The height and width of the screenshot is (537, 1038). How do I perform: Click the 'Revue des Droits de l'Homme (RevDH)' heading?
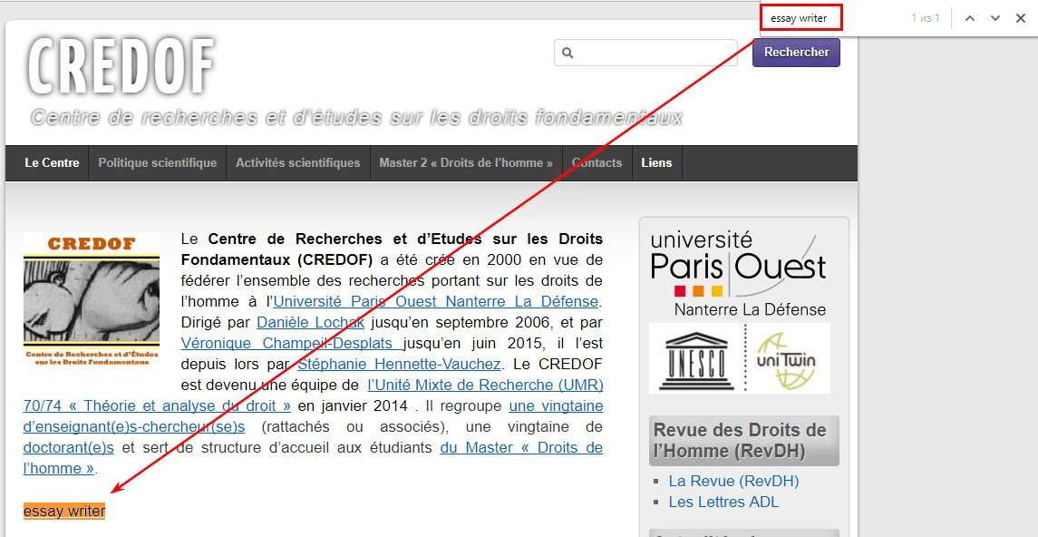pos(744,441)
